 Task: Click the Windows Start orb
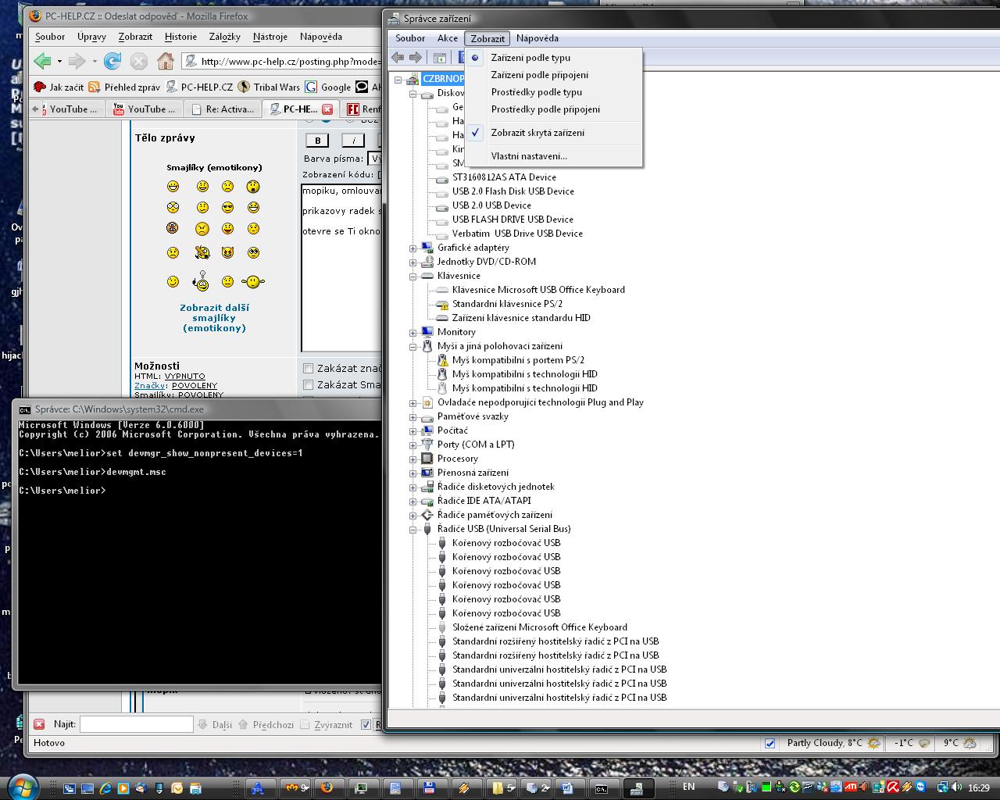(21, 786)
